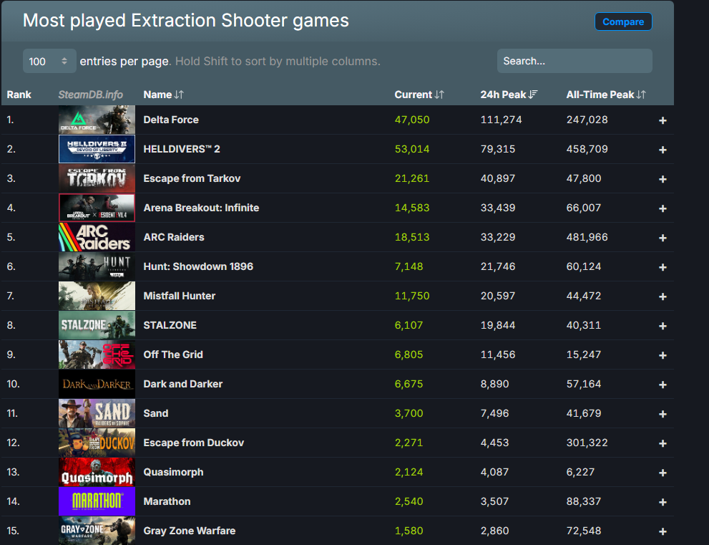Click plus icon for Dark and Darker
This screenshot has height=545, width=709.
click(662, 385)
